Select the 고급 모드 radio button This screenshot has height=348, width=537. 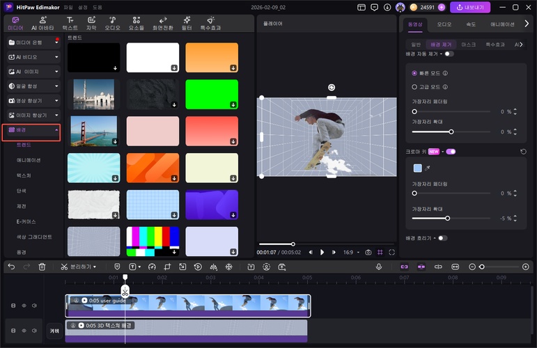415,87
